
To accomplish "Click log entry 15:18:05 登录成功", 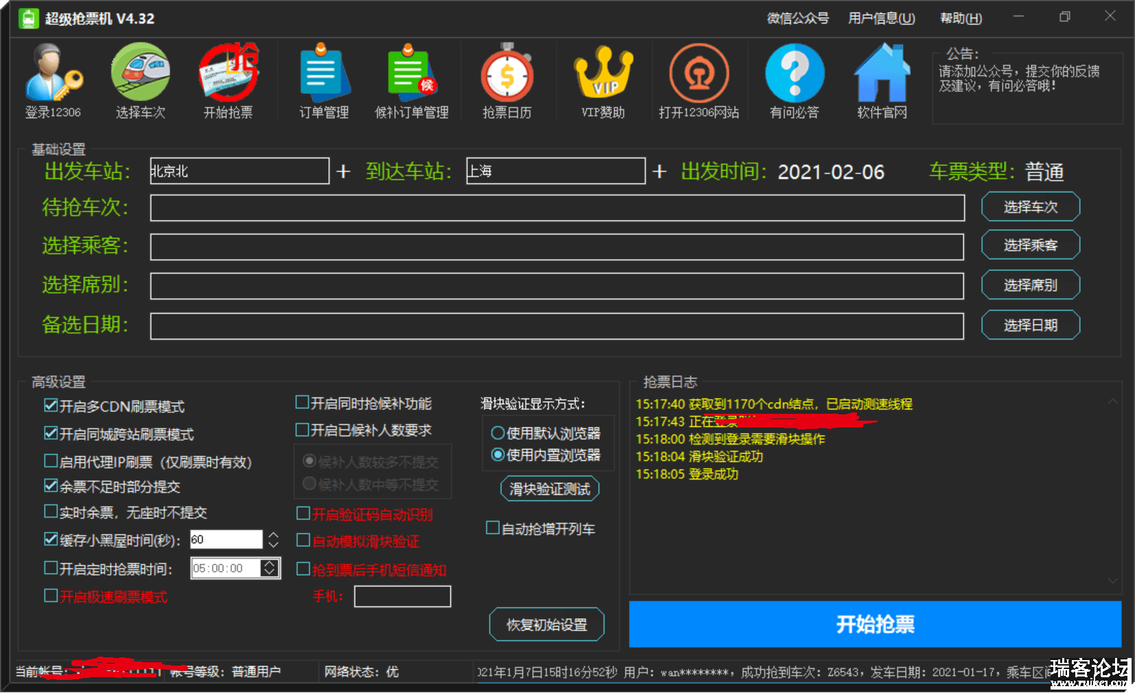I will pyautogui.click(x=687, y=474).
